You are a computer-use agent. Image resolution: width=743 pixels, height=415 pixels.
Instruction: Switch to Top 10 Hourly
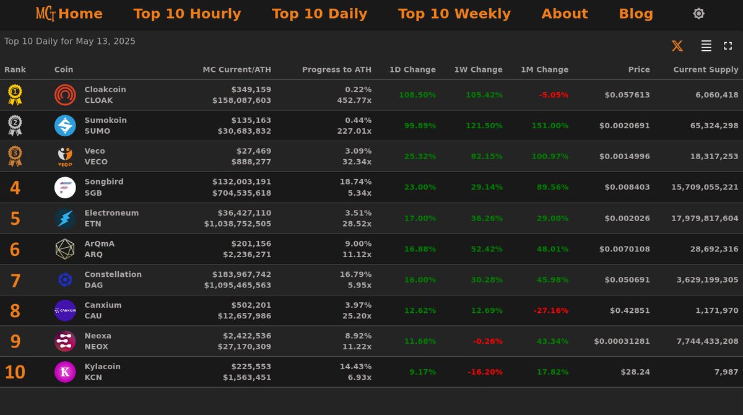point(187,13)
